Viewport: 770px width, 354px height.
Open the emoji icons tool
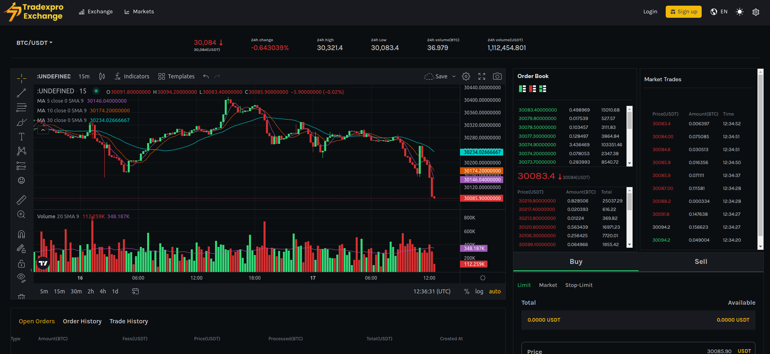click(21, 180)
